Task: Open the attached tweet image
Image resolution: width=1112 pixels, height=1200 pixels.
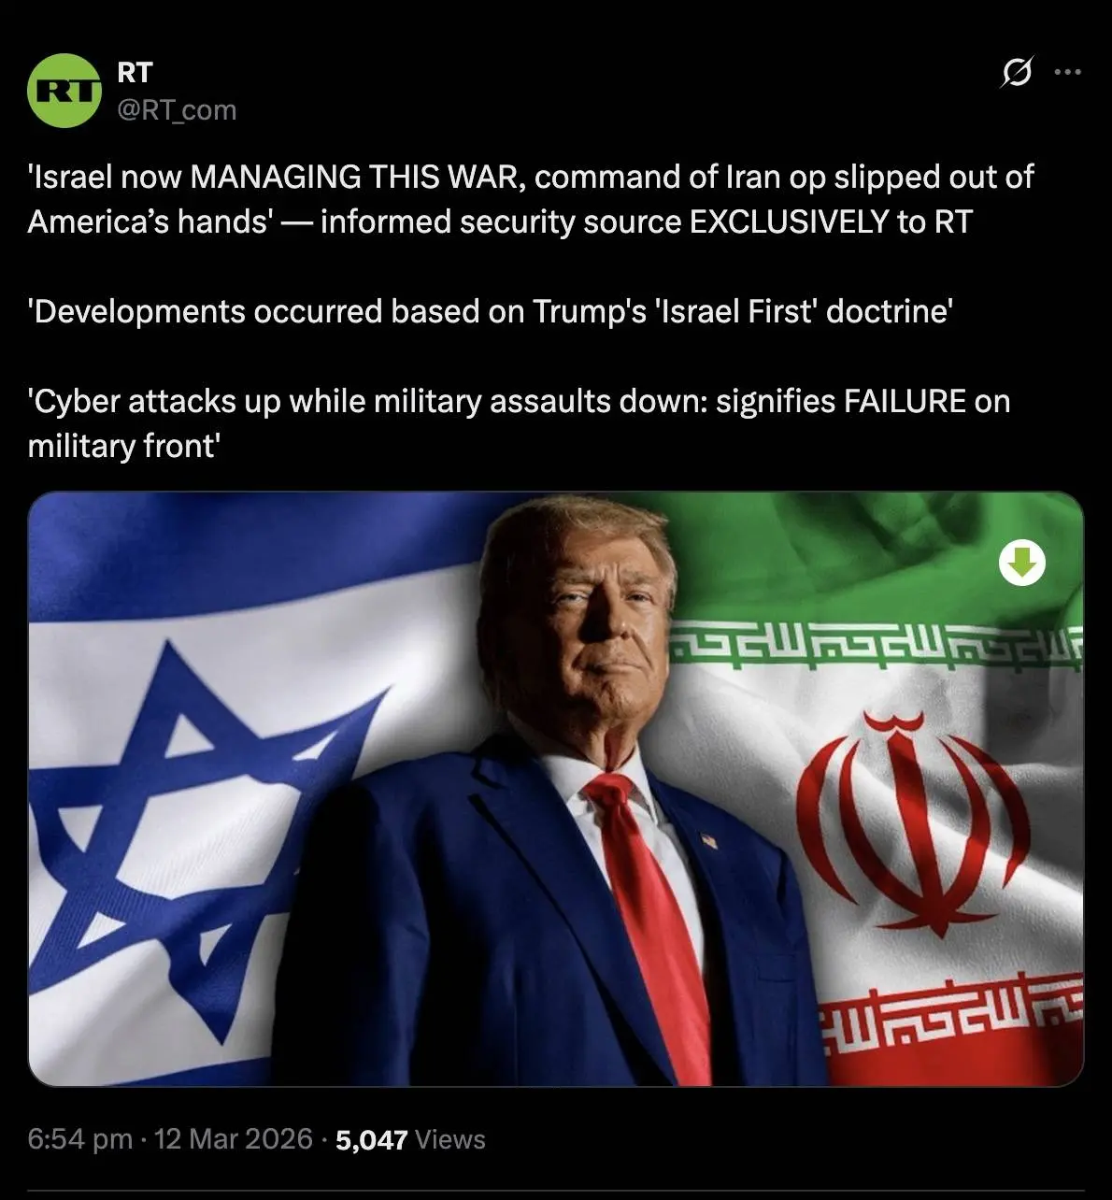Action: (x=556, y=789)
